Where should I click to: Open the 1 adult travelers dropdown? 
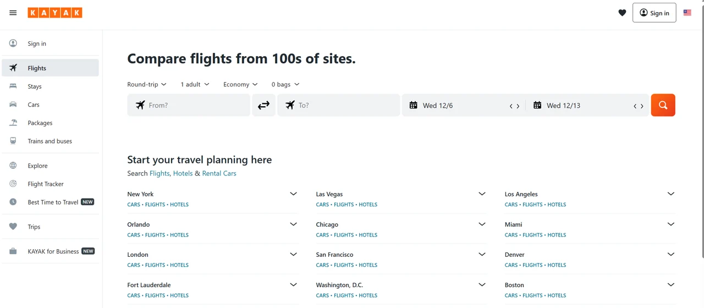coord(195,84)
